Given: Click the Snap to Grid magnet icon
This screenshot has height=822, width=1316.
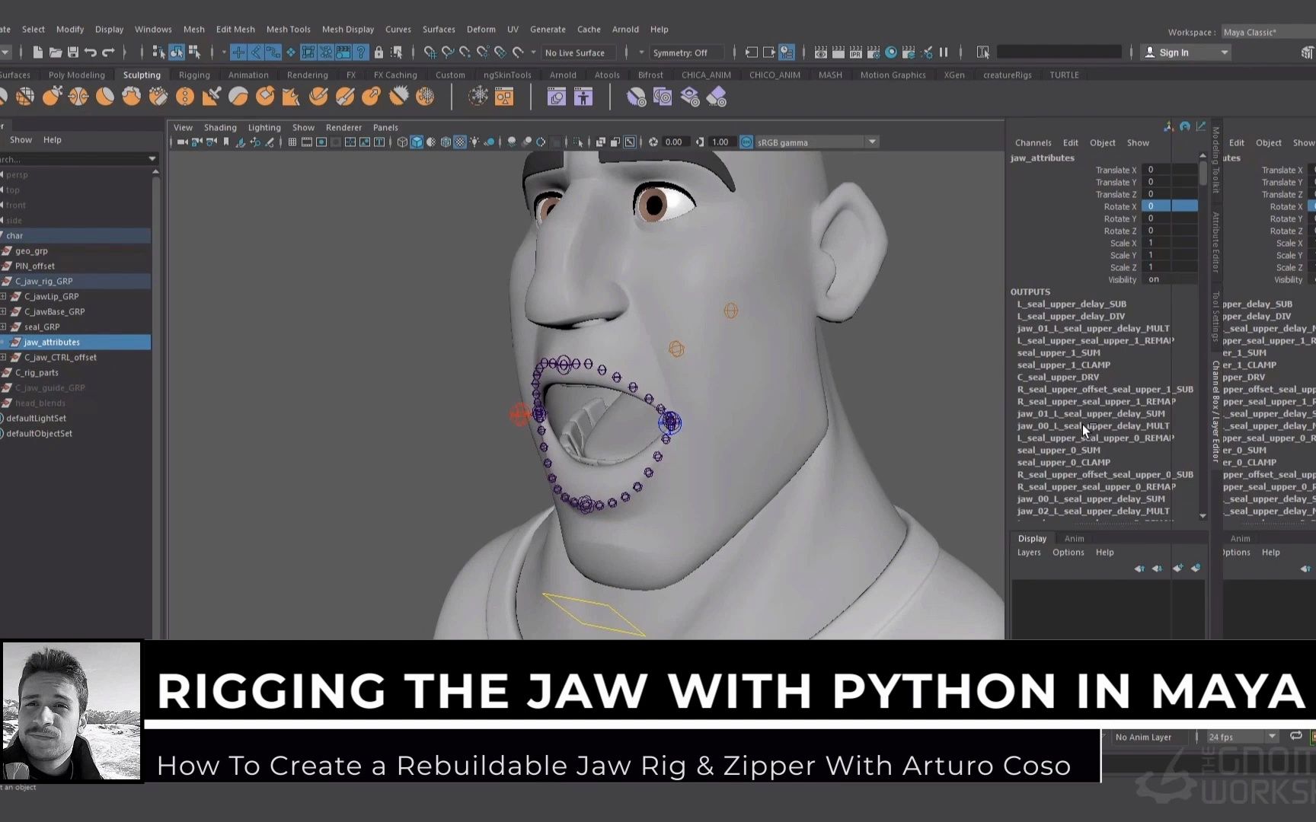Looking at the screenshot, I should [x=430, y=53].
